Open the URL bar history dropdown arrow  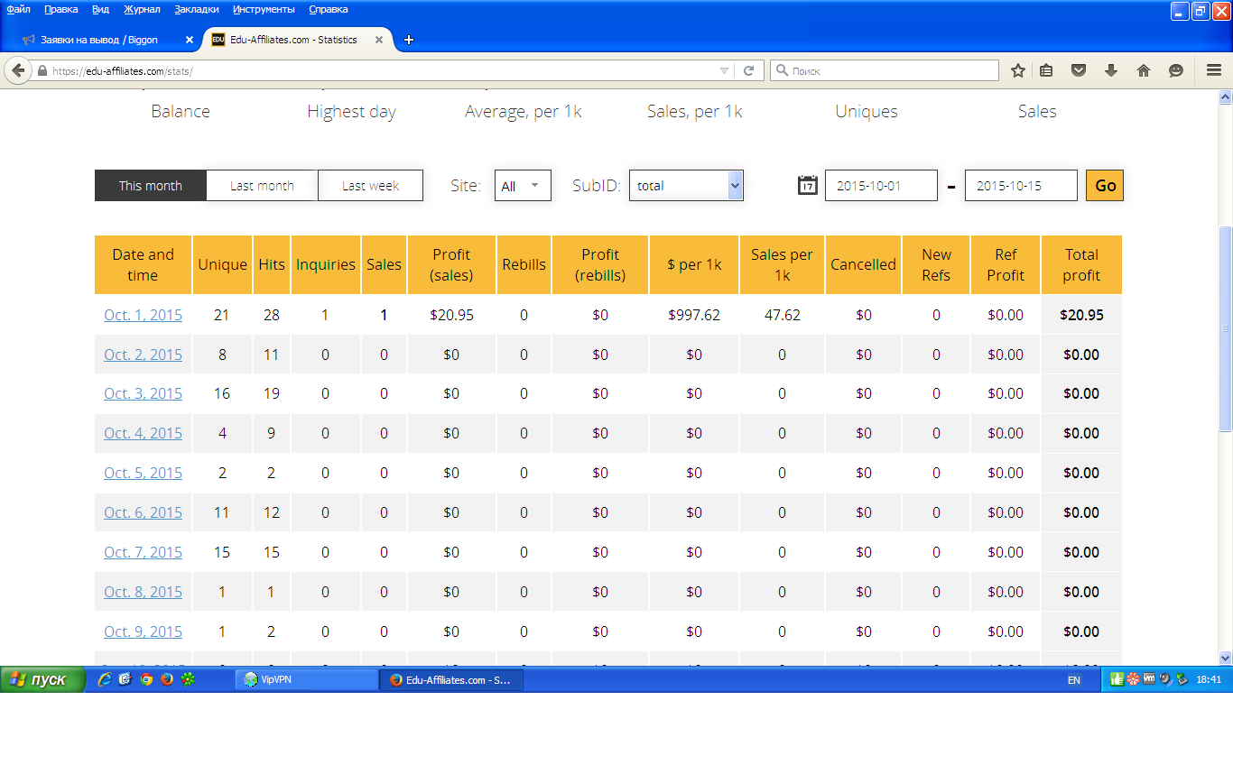click(724, 70)
